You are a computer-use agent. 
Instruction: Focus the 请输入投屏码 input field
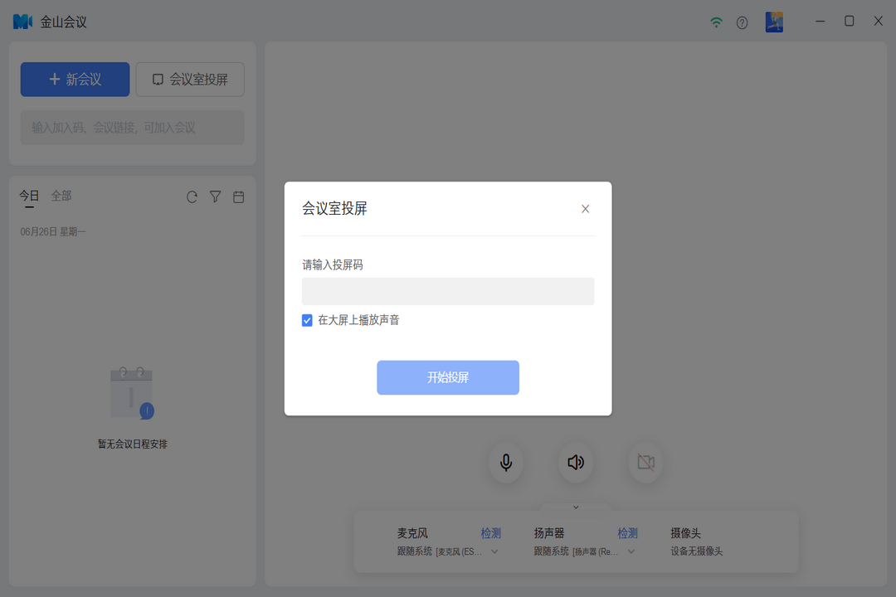pos(448,291)
